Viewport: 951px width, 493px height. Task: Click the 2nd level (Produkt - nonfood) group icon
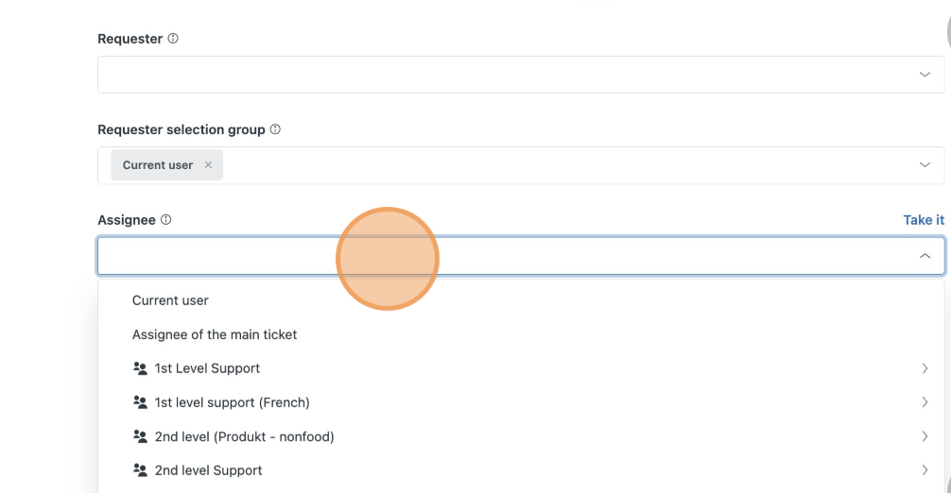[x=141, y=436]
